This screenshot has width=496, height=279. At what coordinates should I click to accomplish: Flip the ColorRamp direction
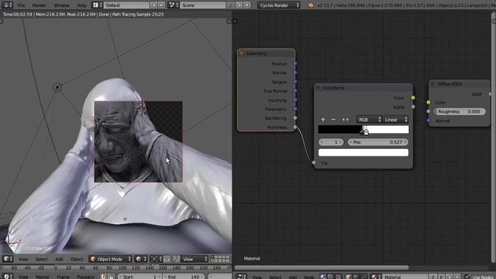tap(345, 119)
